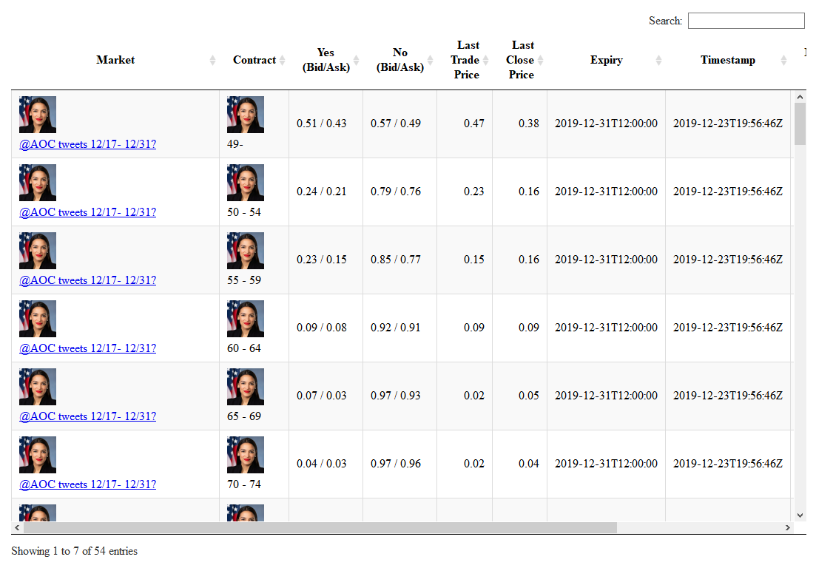Click the sort arrows beside Contract header
Viewport: 816px width, 568px height.
coord(282,61)
